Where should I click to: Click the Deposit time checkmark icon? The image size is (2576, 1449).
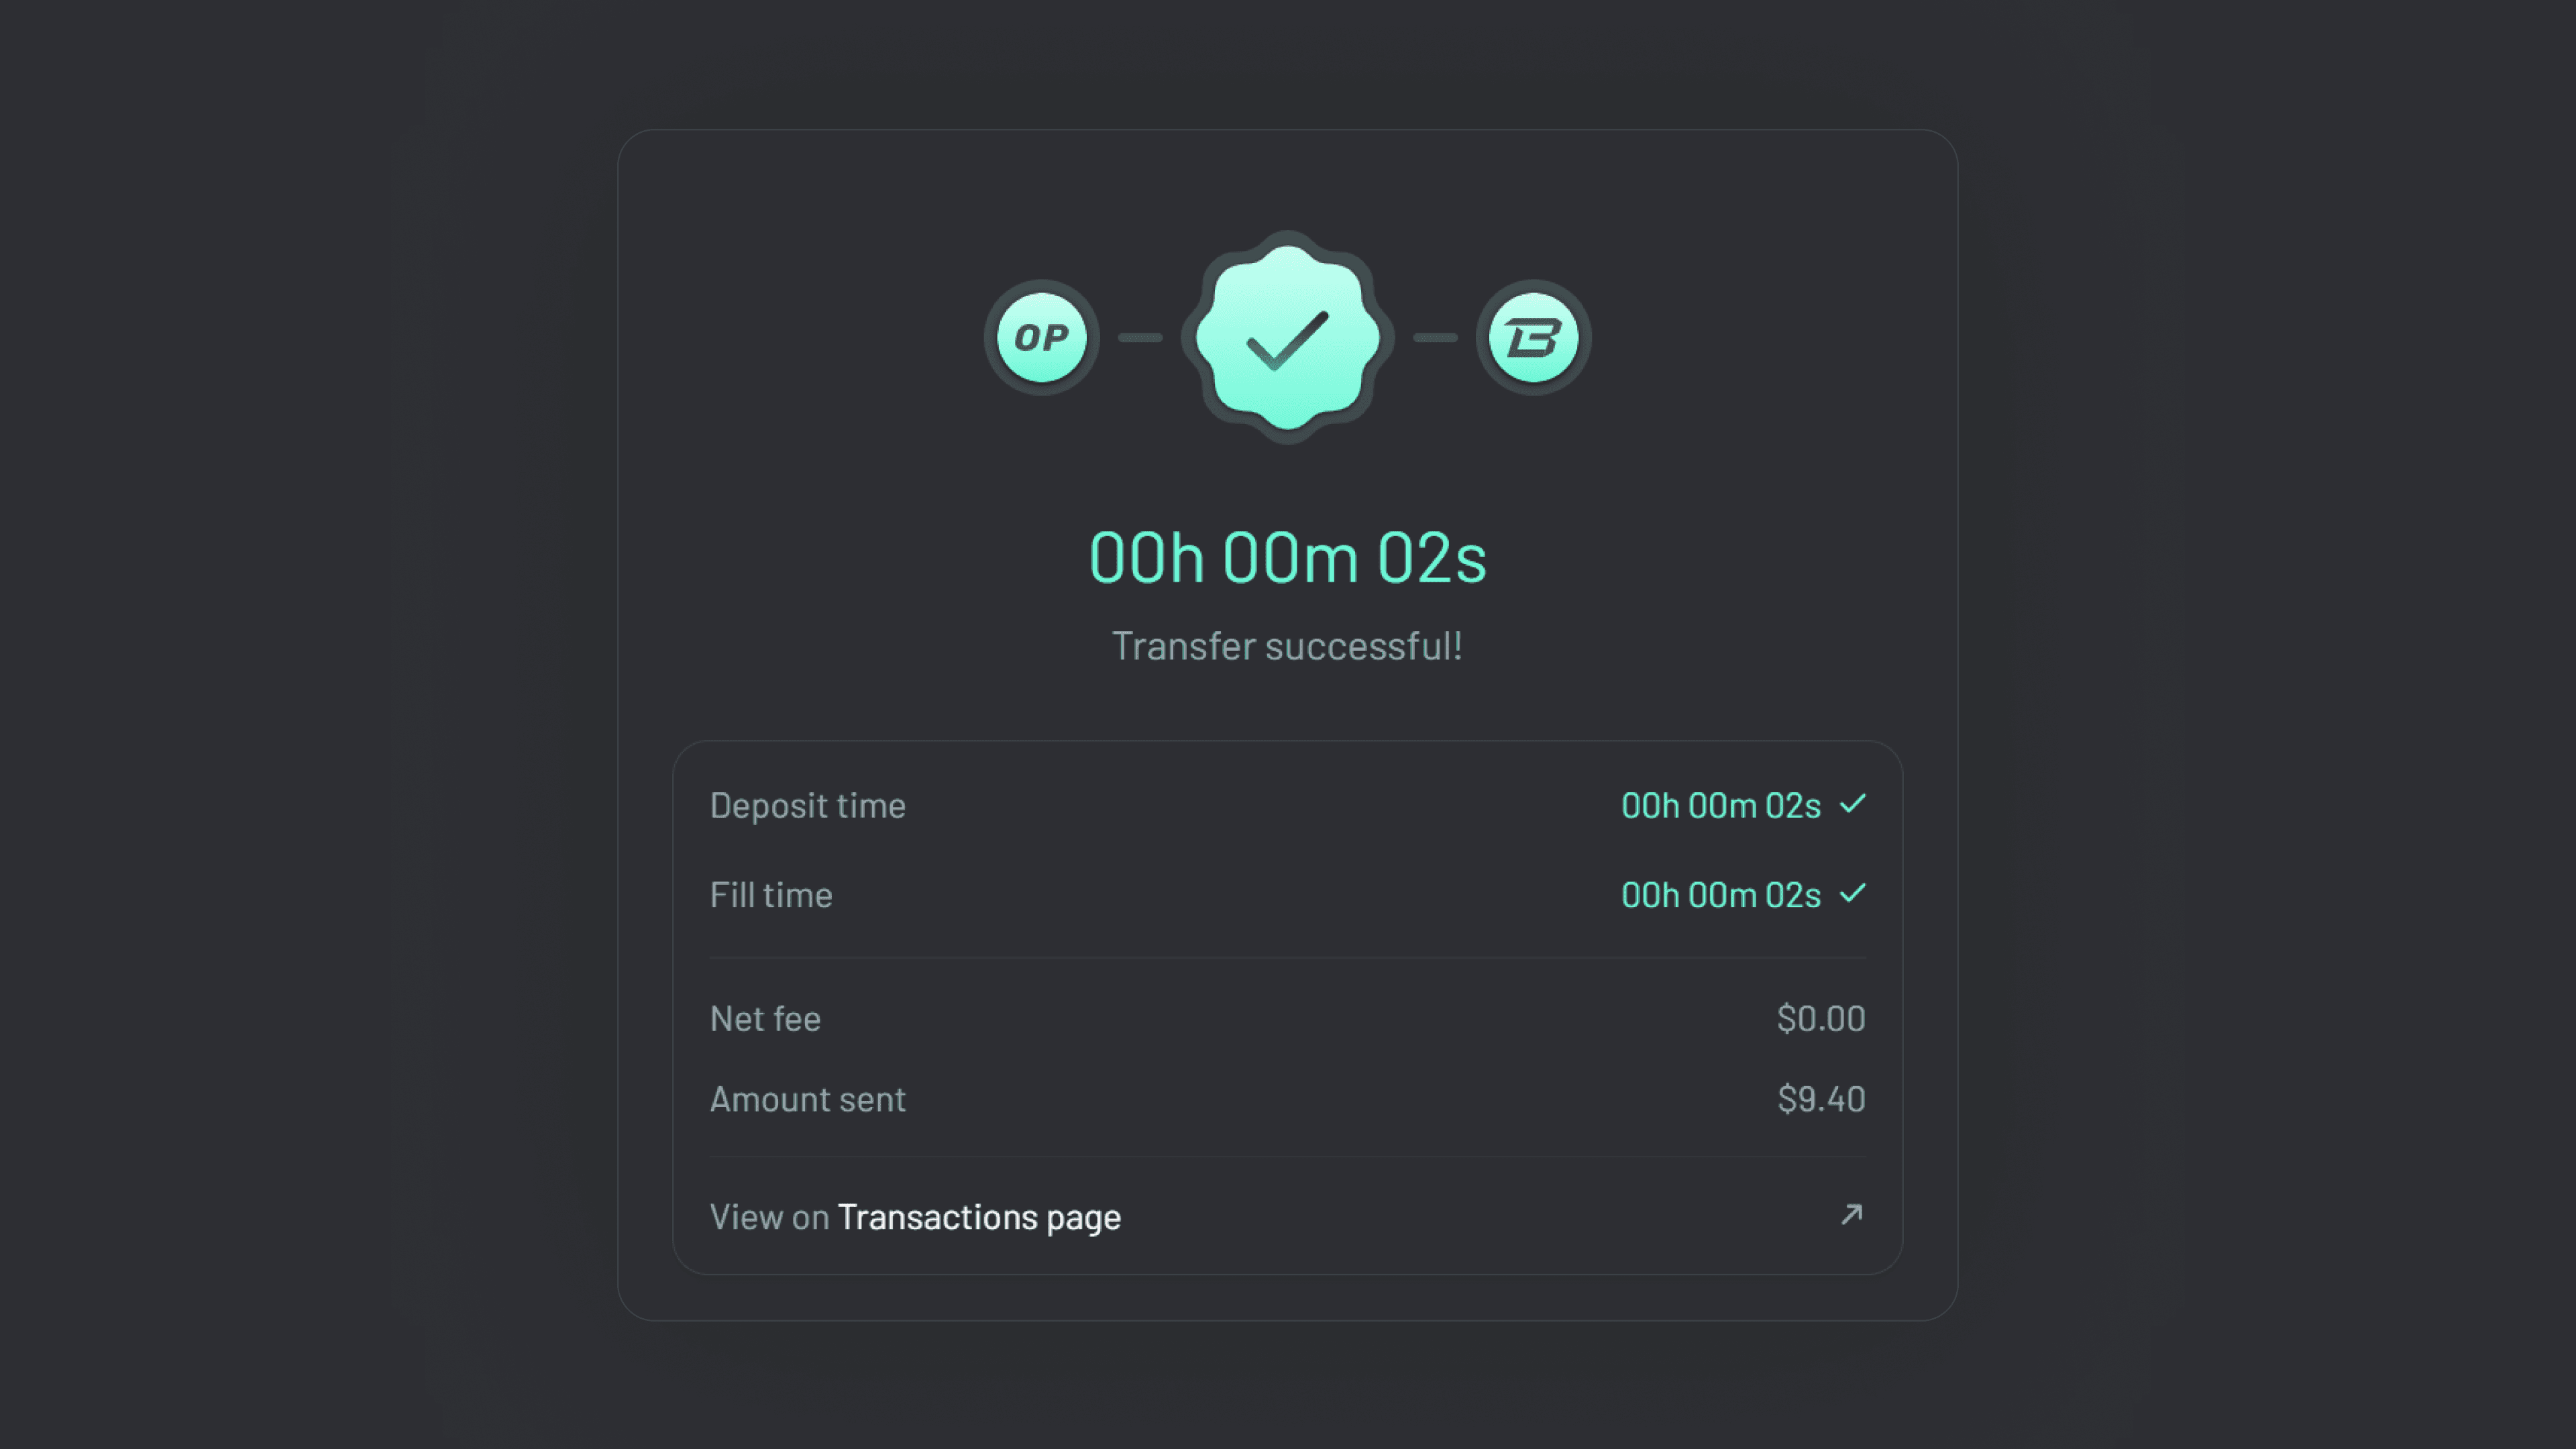point(1853,804)
